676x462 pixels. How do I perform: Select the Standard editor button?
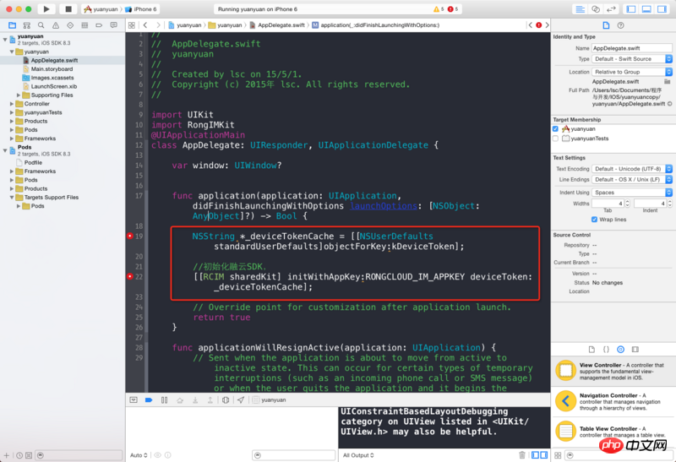pyautogui.click(x=581, y=9)
